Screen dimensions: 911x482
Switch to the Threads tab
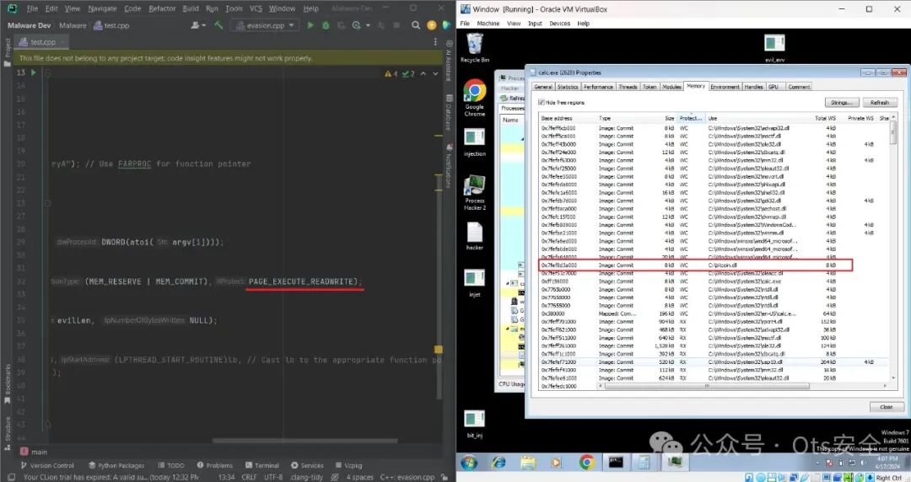628,87
